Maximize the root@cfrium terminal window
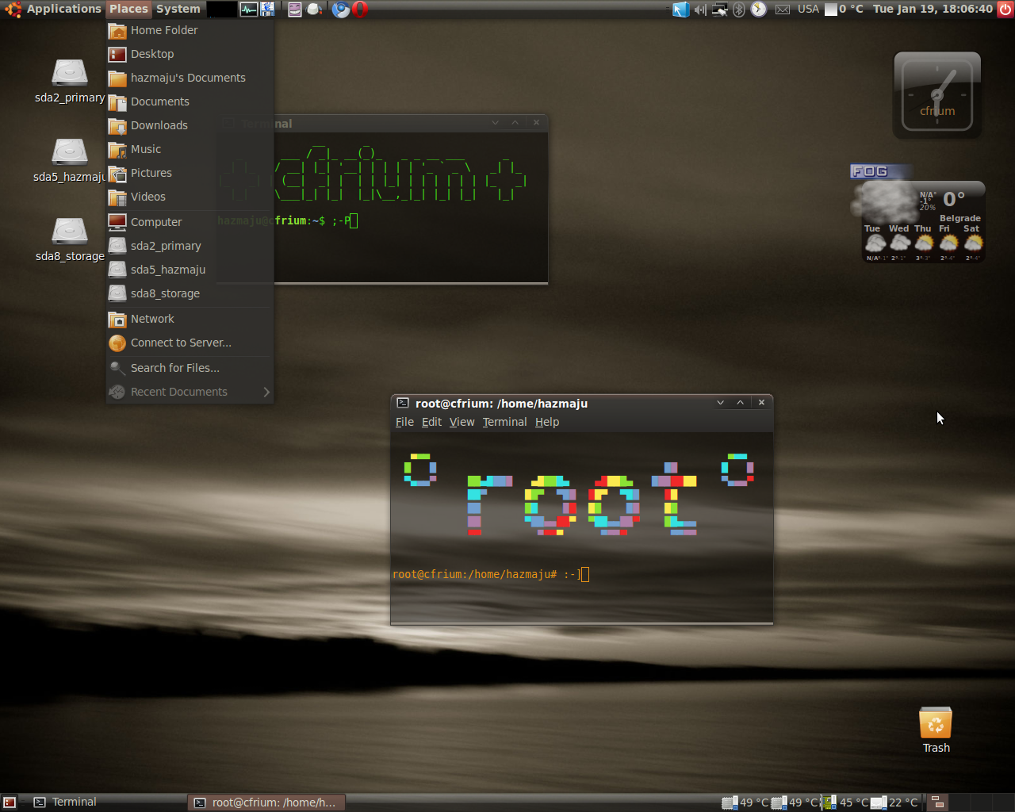Image resolution: width=1015 pixels, height=812 pixels. [741, 403]
